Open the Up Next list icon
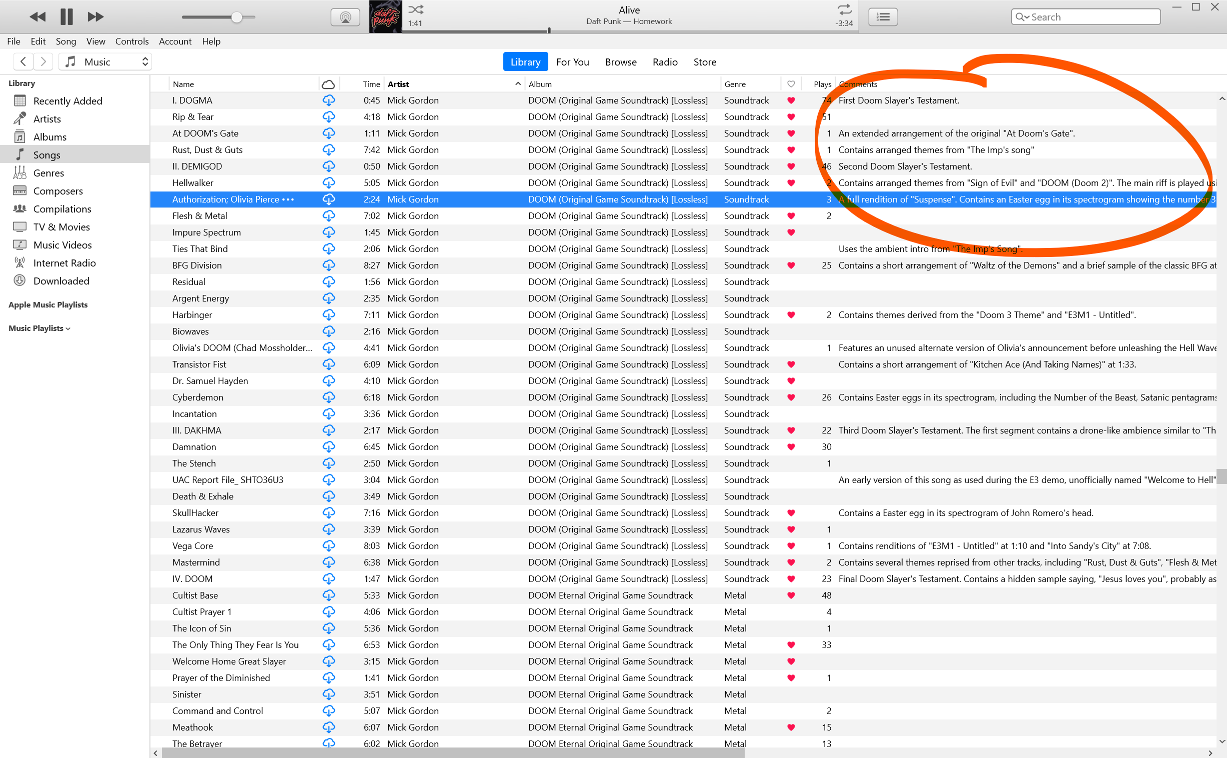1227x758 pixels. point(882,17)
